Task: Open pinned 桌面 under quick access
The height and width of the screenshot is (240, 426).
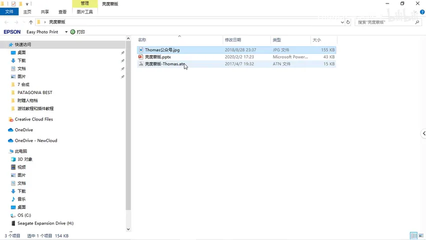Action: [x=21, y=52]
